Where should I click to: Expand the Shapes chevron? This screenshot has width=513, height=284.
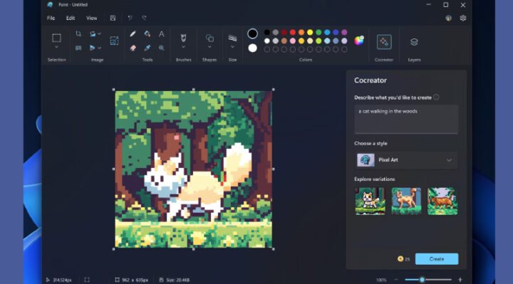[x=209, y=48]
